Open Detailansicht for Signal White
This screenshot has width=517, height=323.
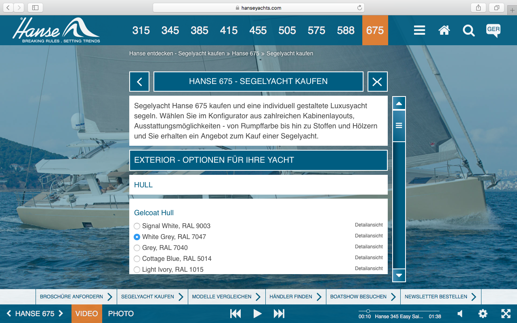[369, 225]
